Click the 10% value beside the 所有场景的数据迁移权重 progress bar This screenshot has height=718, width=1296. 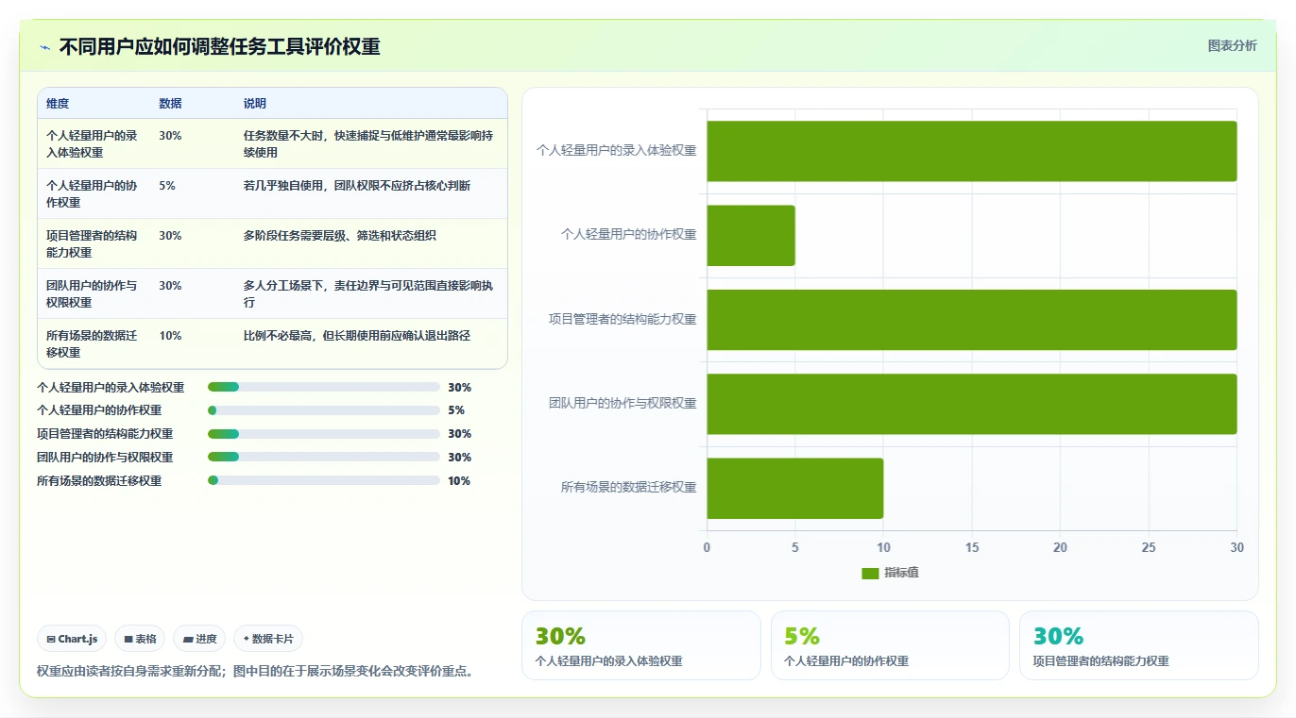click(459, 481)
